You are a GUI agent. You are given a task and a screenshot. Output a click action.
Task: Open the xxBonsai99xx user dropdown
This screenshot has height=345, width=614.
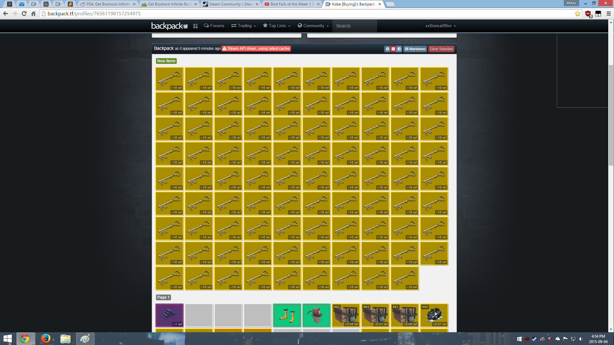(x=440, y=26)
